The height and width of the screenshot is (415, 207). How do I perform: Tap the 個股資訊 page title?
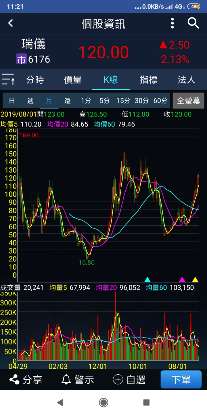(x=103, y=24)
